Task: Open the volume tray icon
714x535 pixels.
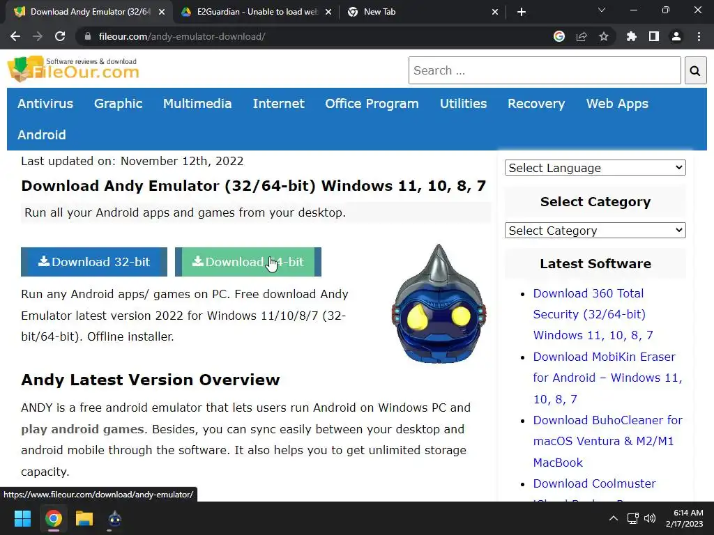Action: pos(650,518)
